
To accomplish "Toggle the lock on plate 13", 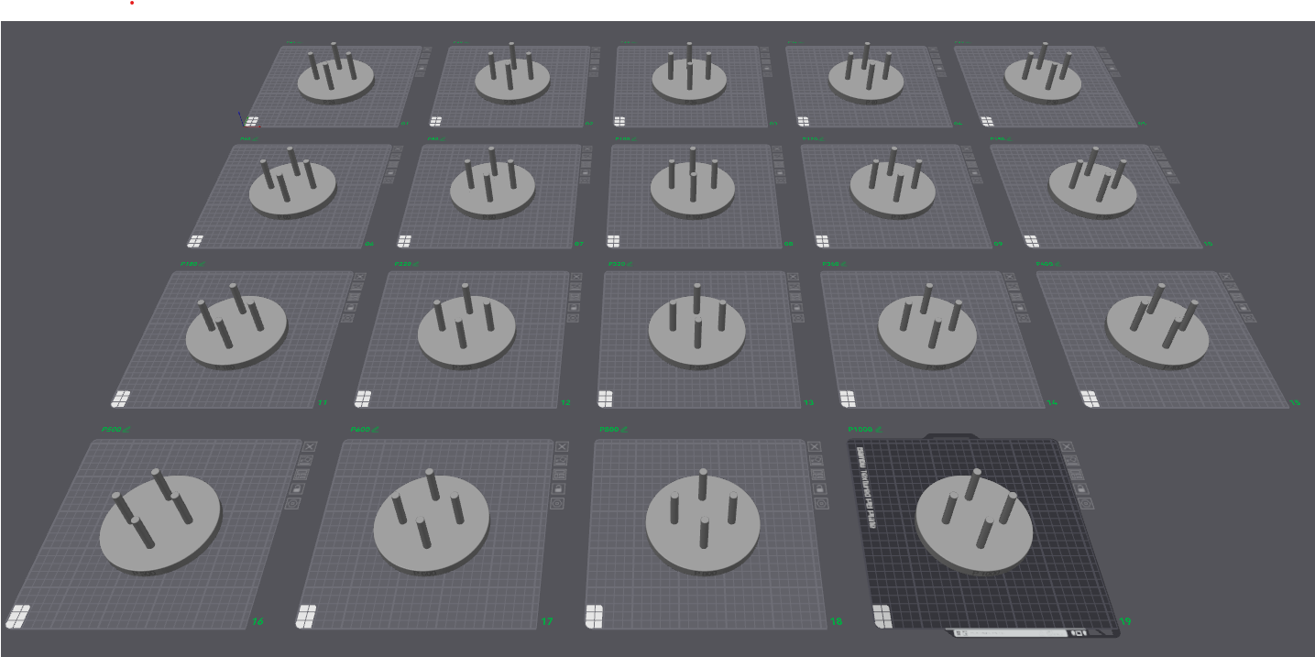I will click(x=797, y=308).
